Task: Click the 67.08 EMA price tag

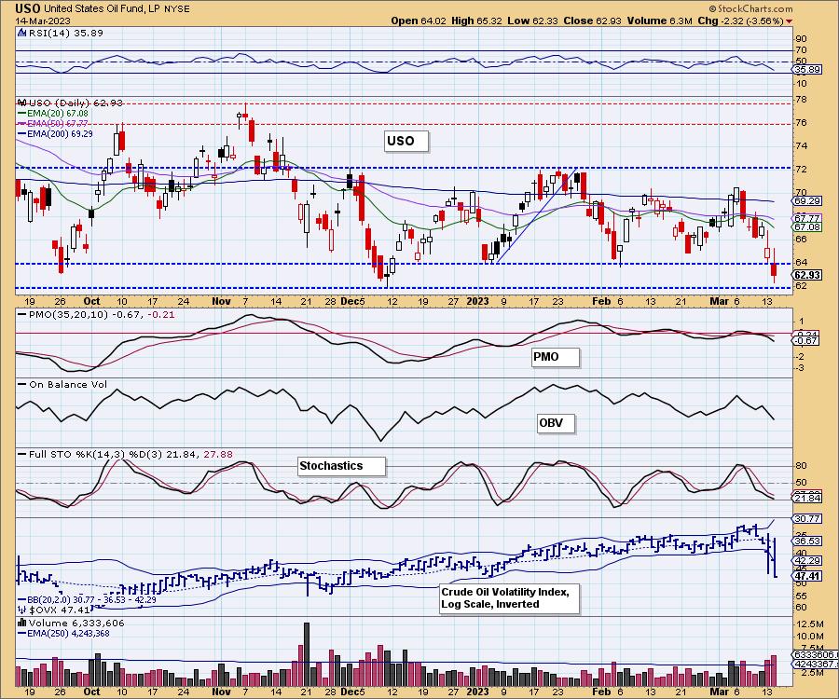Action: (x=807, y=226)
